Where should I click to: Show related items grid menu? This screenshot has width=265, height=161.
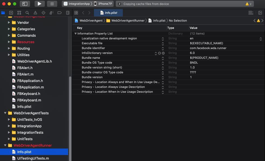tap(76, 13)
